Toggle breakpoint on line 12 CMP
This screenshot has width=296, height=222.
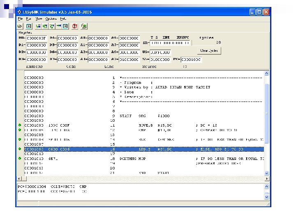pos(20,130)
